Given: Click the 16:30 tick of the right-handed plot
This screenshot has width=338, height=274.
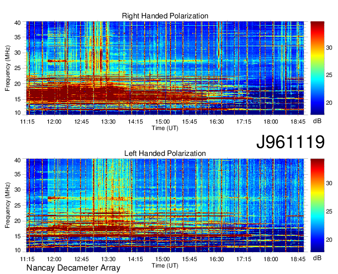Looking at the screenshot, I should click(217, 122).
